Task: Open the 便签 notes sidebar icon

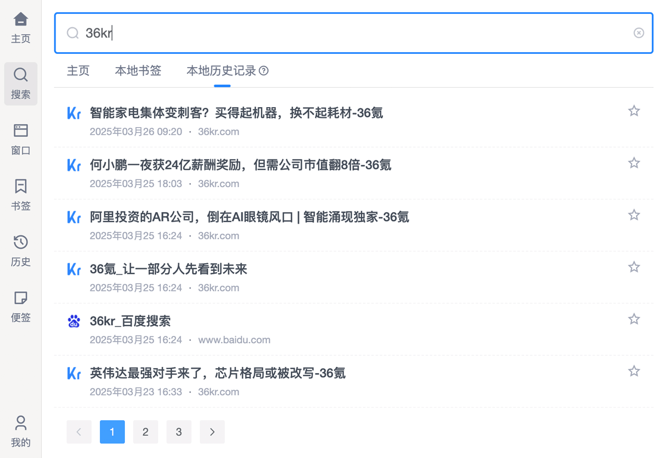Action: click(21, 306)
